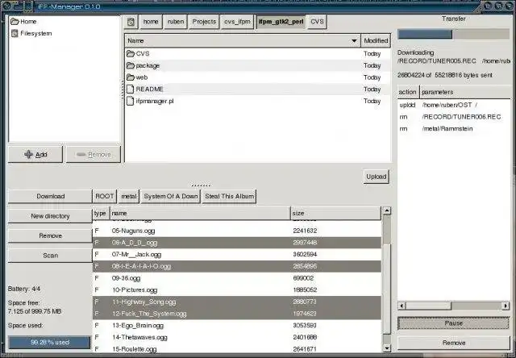Image resolution: width=516 pixels, height=358 pixels.
Task: Select 14-Thetawaves.ogg file row
Action: click(237, 337)
